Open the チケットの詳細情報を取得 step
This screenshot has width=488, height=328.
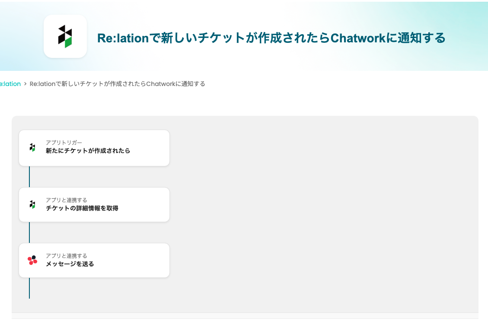(x=82, y=208)
